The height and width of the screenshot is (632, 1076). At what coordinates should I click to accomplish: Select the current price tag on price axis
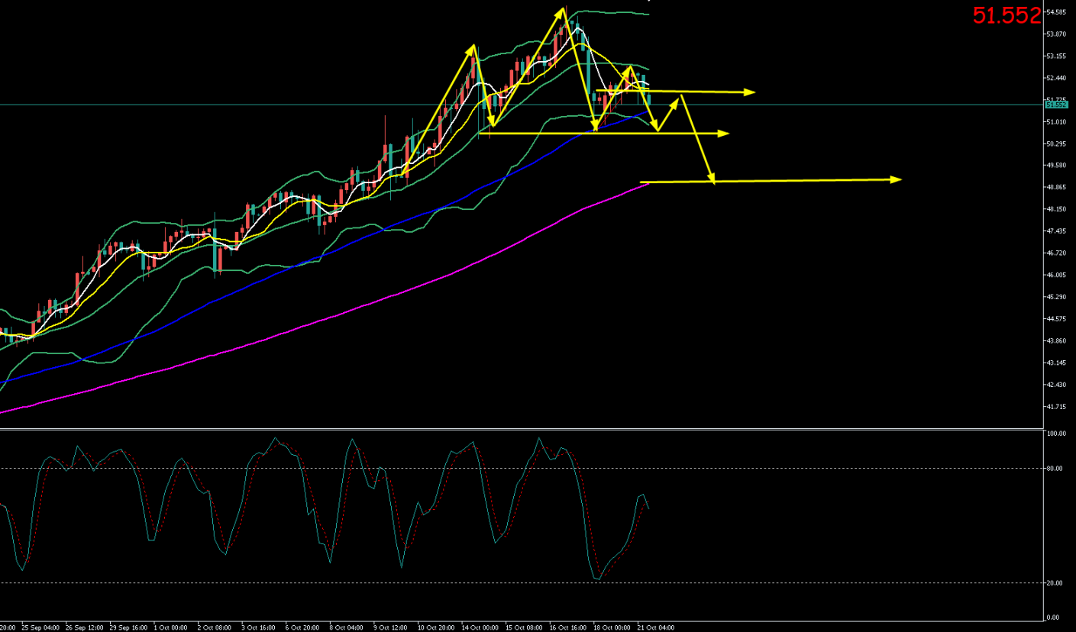point(1056,105)
